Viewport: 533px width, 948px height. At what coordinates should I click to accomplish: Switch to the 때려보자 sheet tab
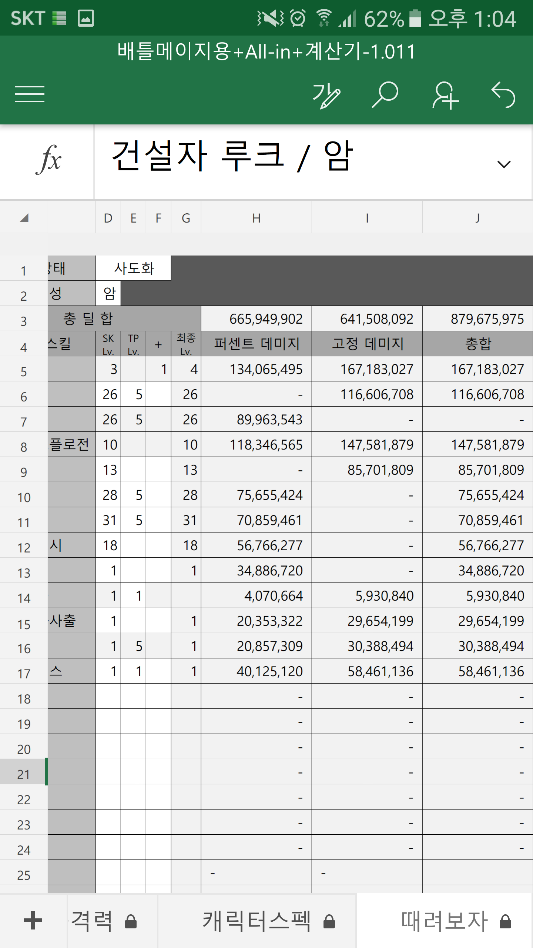445,921
